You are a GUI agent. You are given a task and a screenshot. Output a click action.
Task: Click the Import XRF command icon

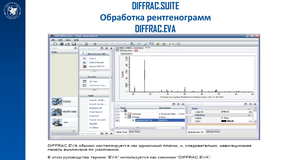(x=84, y=66)
